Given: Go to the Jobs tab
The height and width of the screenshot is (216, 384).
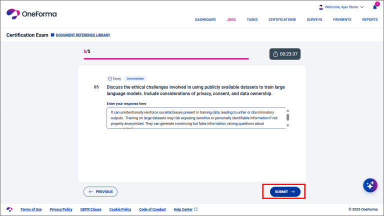Looking at the screenshot, I should click(231, 19).
